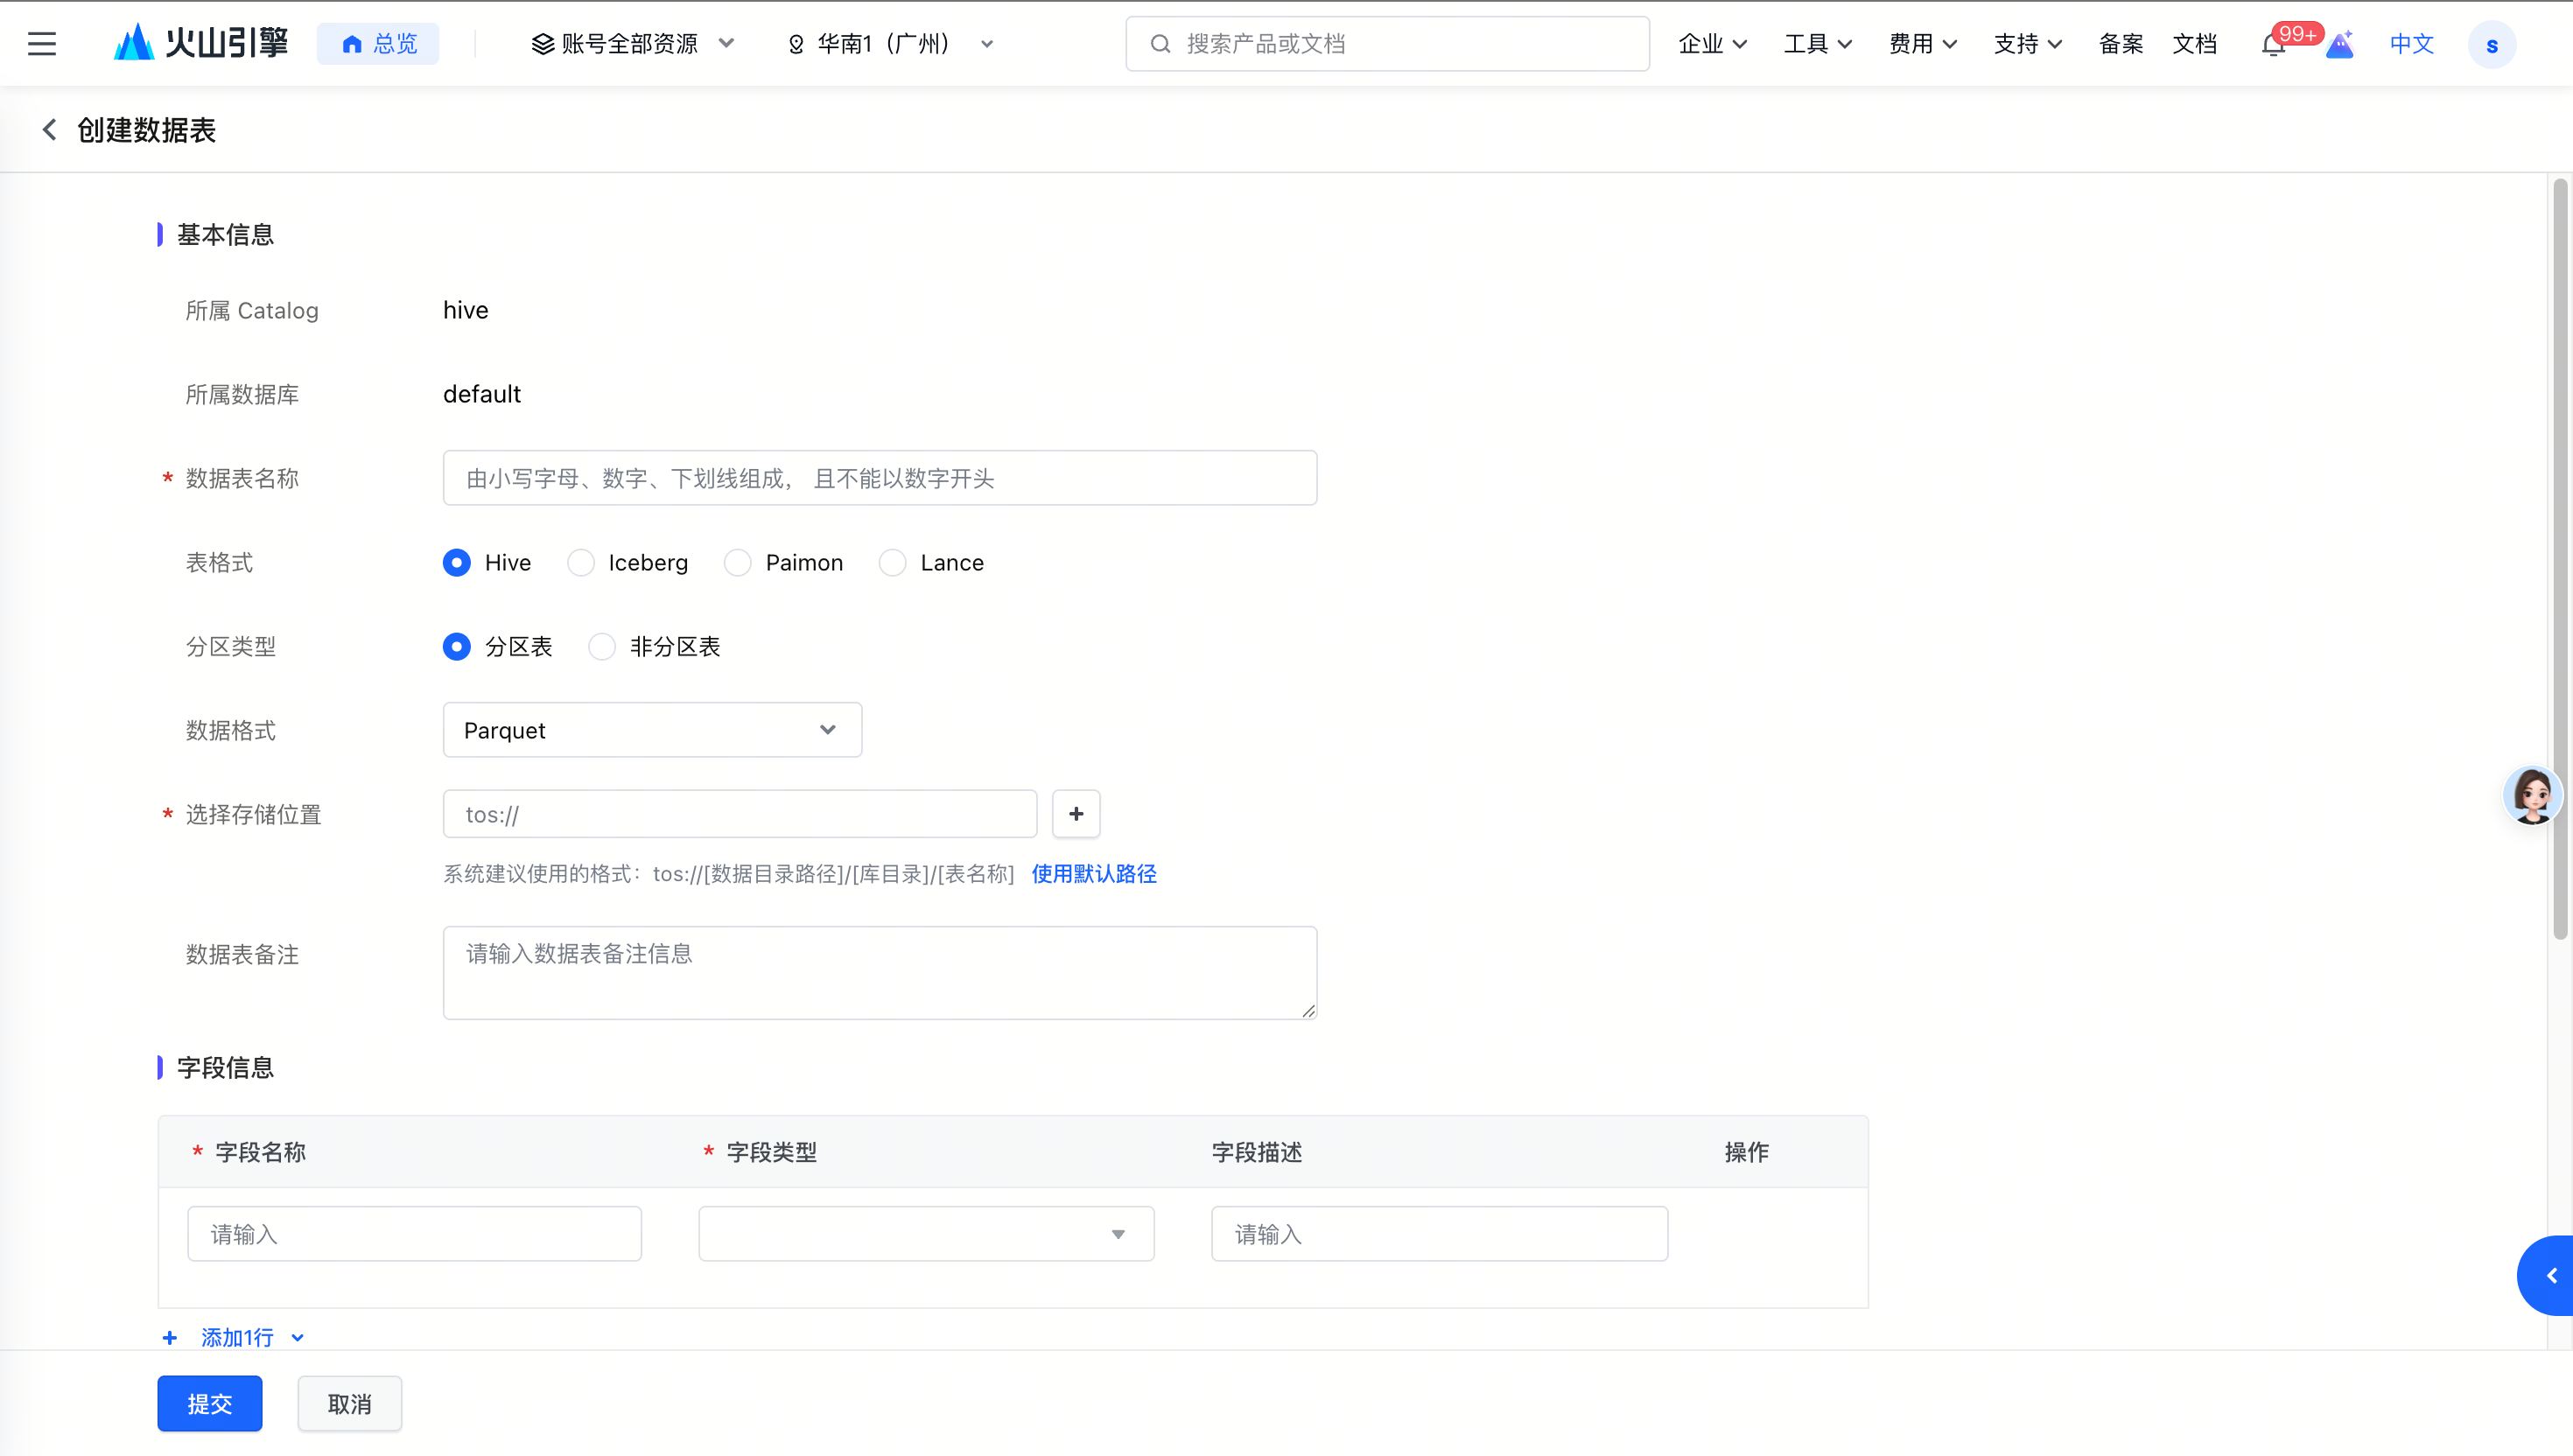
Task: Click the plus icon next to the storage path
Action: [1076, 814]
